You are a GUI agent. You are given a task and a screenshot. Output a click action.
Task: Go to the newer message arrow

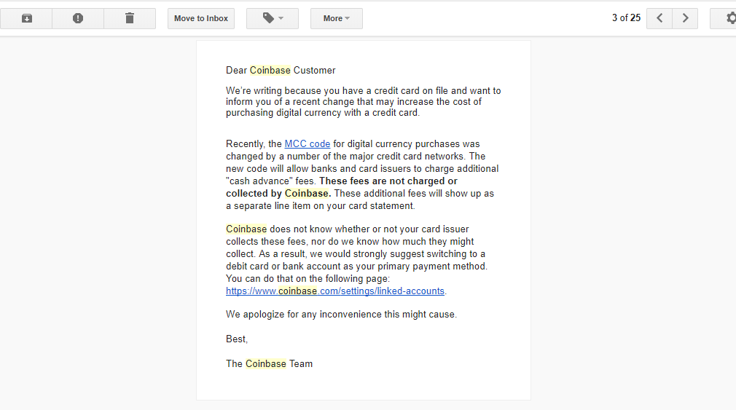click(659, 18)
